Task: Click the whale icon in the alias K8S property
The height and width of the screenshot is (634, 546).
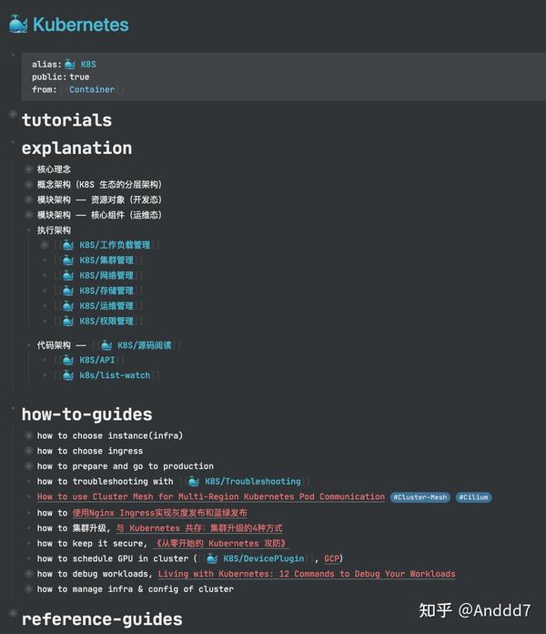Action: (x=70, y=65)
